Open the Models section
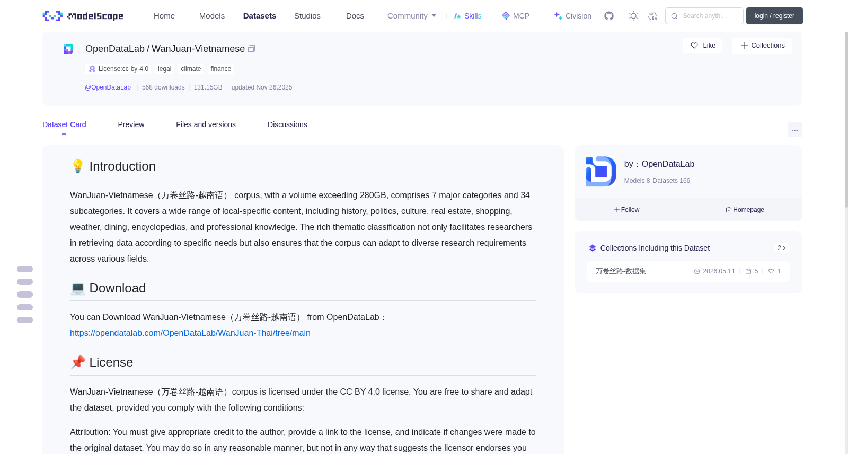 (x=212, y=16)
